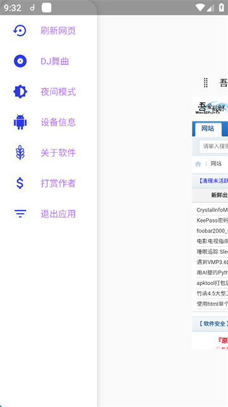Tap the refresh webpage circular arrow icon
Viewport: 228px width, 407px height.
pyautogui.click(x=20, y=31)
